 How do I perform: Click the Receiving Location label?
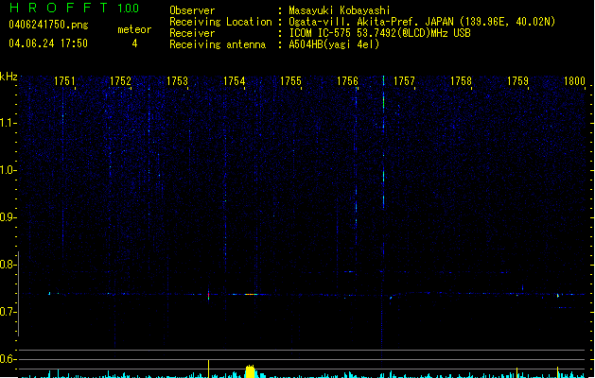tap(220, 22)
